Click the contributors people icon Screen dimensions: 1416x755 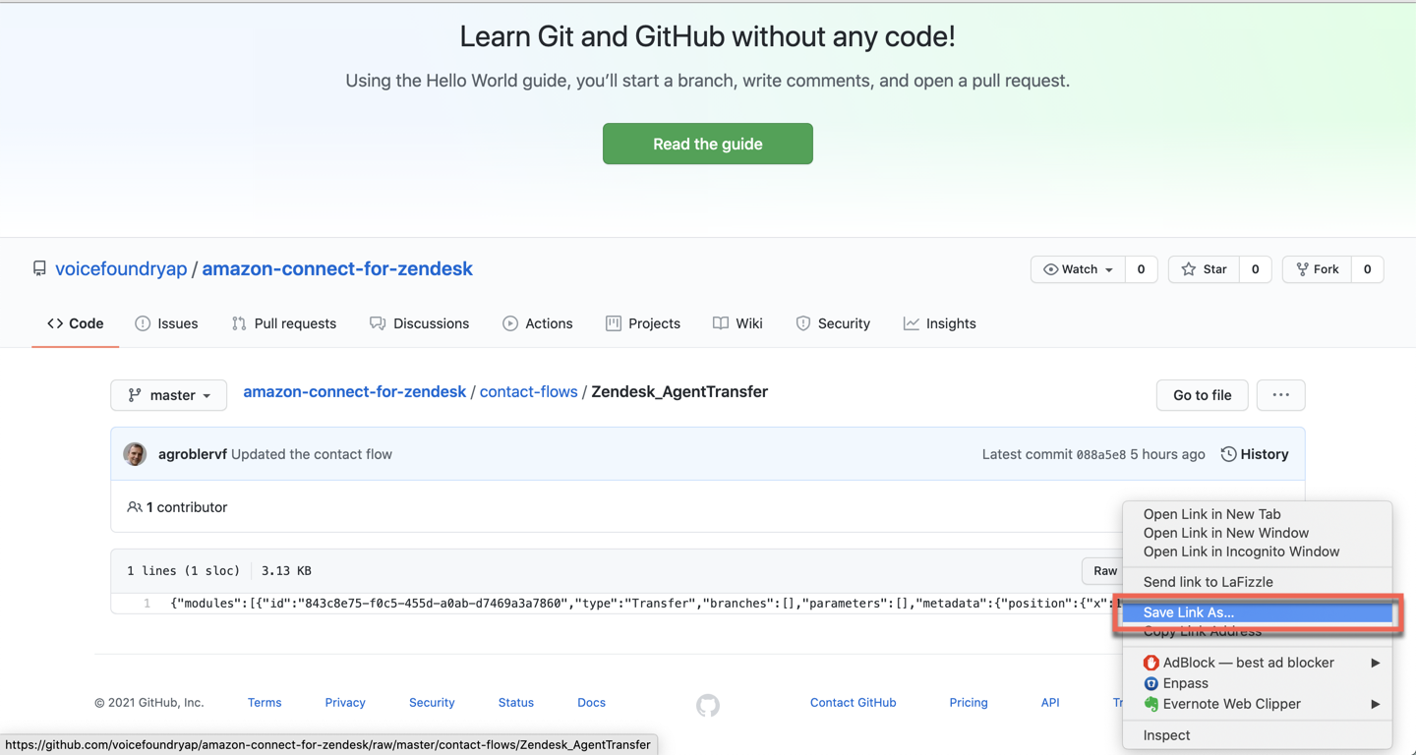(x=134, y=507)
